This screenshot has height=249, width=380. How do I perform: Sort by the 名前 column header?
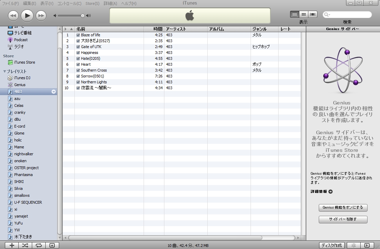pos(109,29)
